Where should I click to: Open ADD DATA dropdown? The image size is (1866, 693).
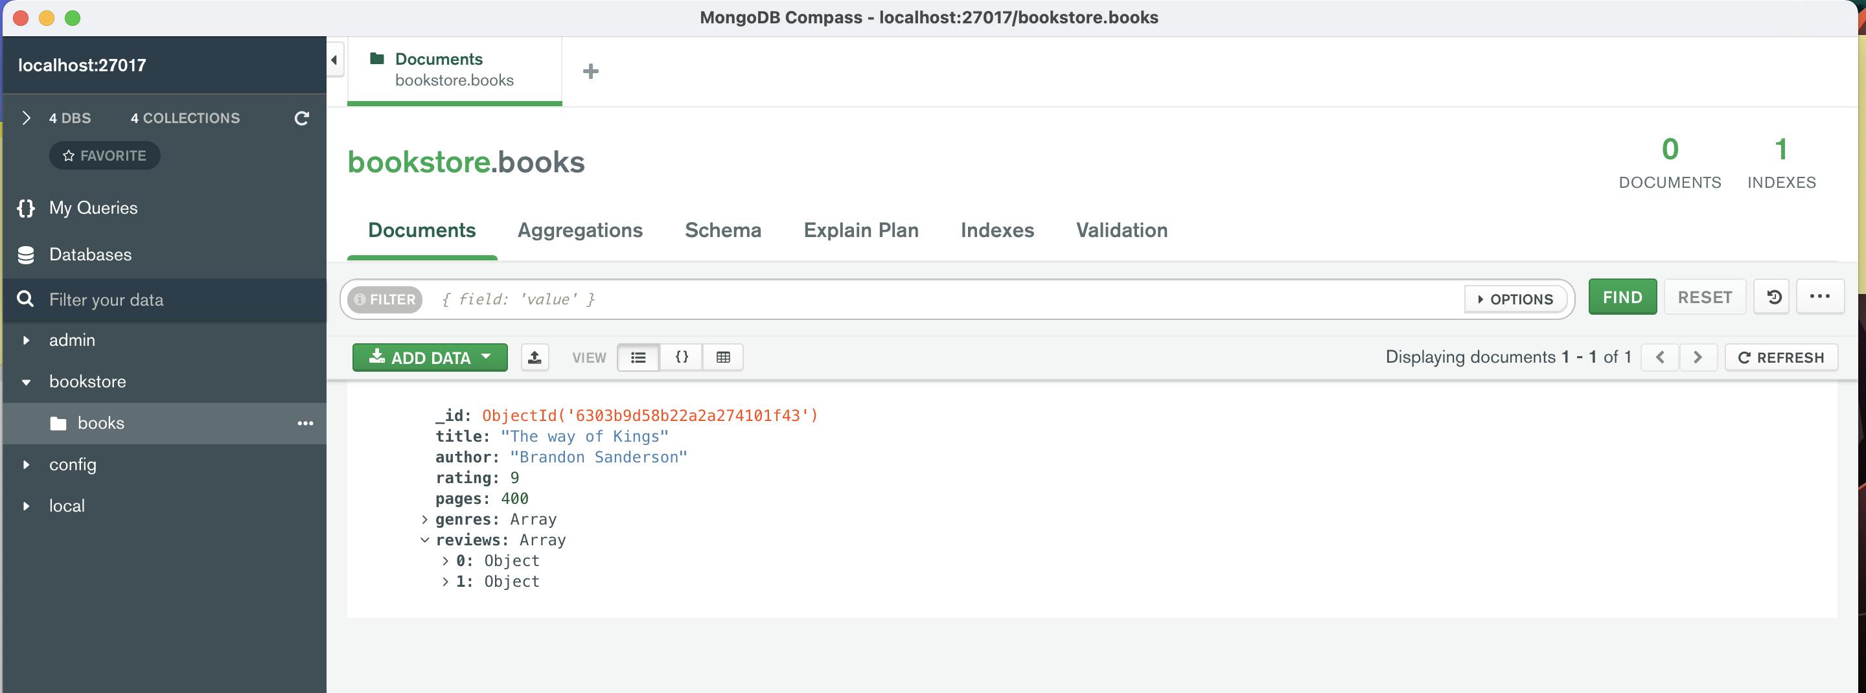[430, 358]
